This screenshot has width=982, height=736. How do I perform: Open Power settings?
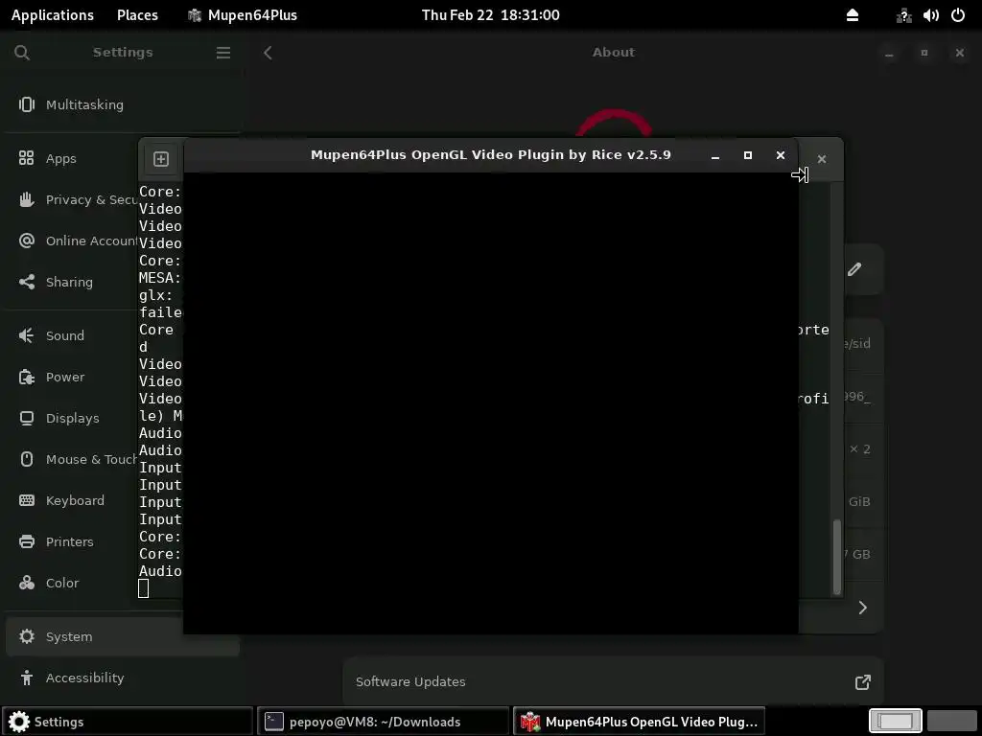coord(72,378)
